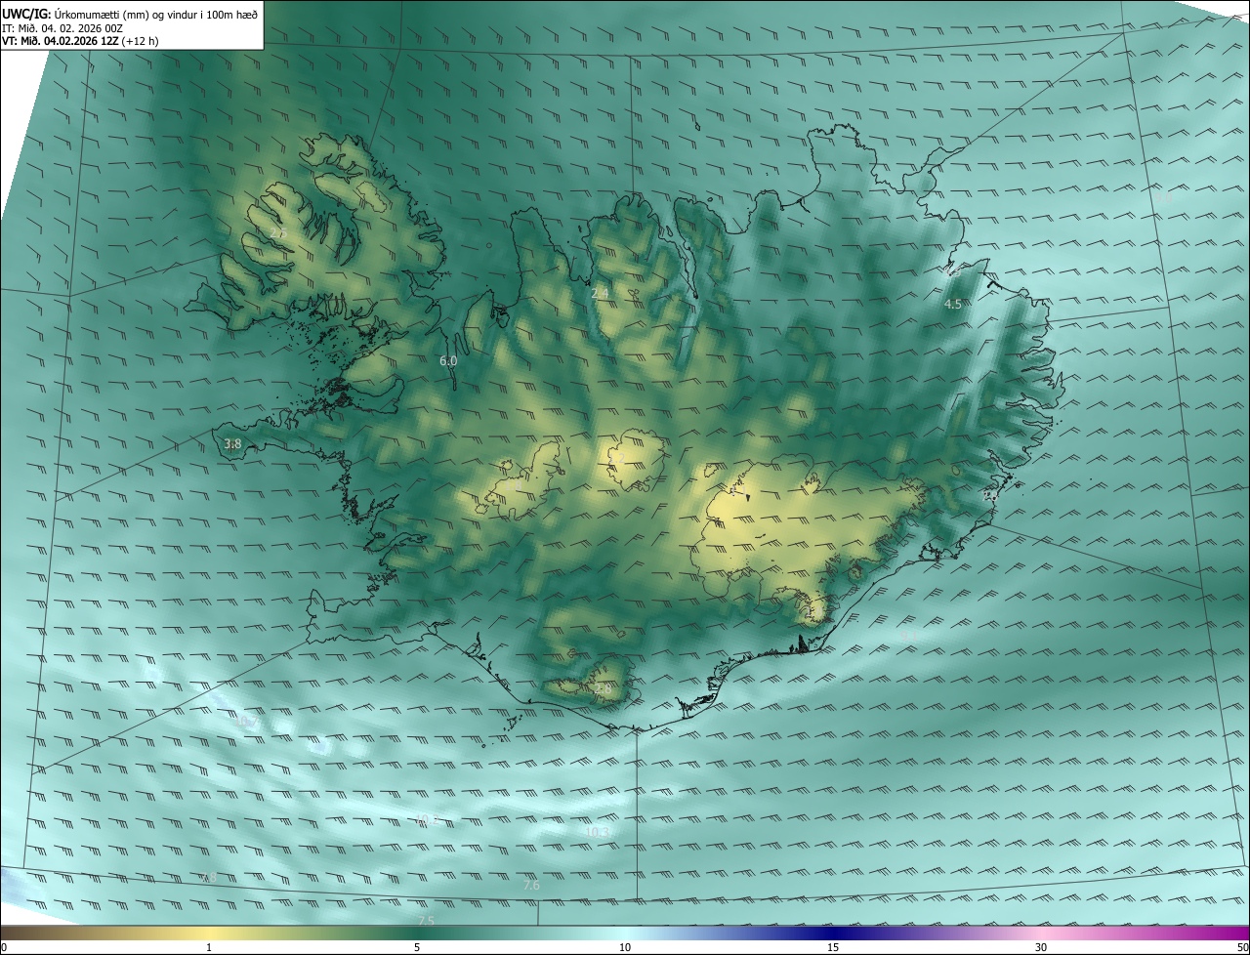
Task: Click the '5' tick label on the color scale
Action: pyautogui.click(x=417, y=947)
